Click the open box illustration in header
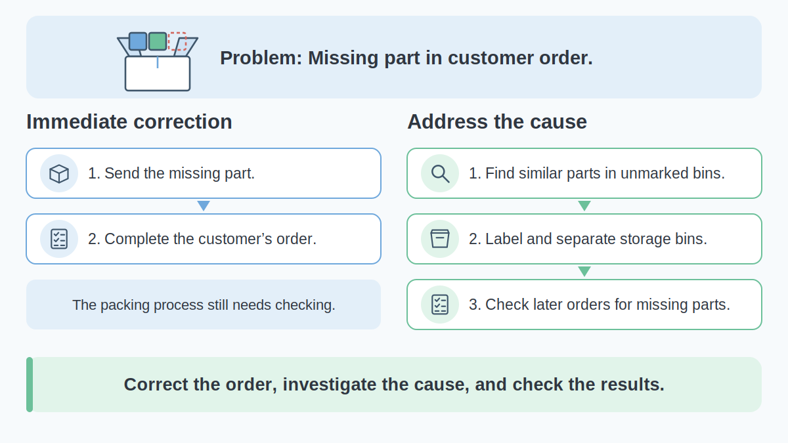788x443 pixels. (x=158, y=61)
